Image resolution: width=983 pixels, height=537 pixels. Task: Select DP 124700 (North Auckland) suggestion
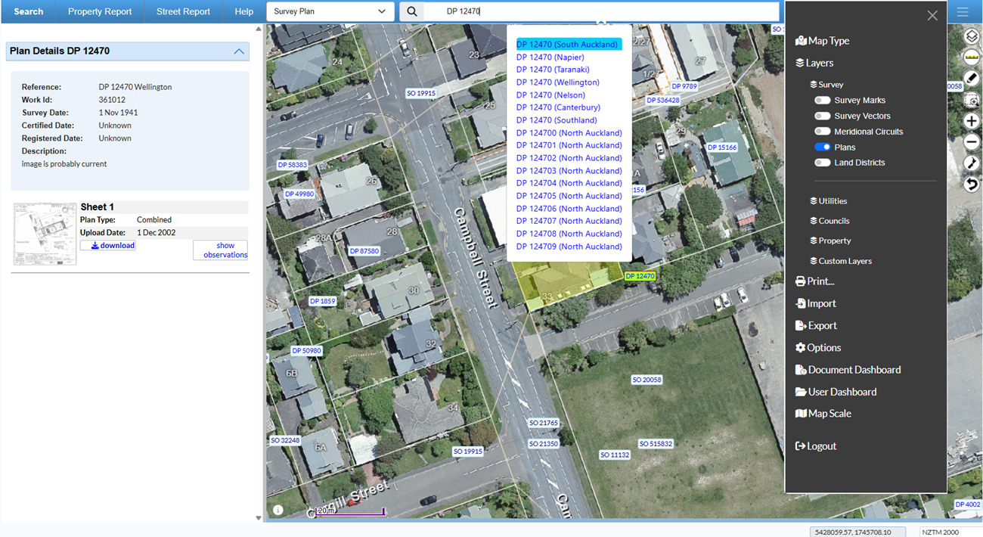coord(569,133)
